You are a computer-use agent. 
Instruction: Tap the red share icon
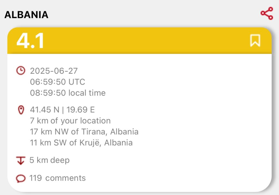[x=267, y=13]
